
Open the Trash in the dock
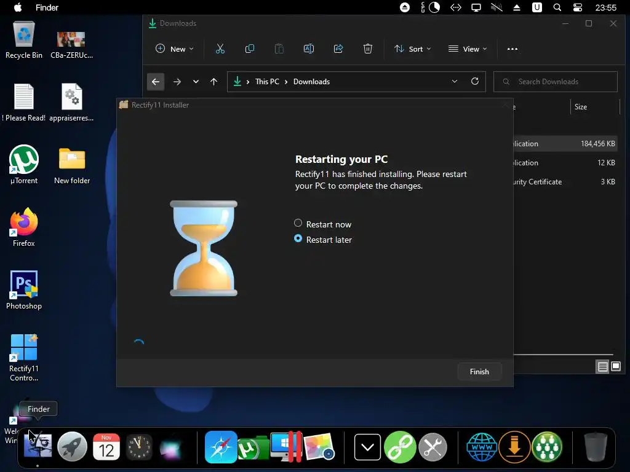coord(596,447)
